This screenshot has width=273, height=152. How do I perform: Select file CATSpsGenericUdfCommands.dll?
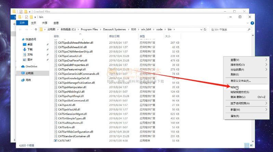(79, 74)
